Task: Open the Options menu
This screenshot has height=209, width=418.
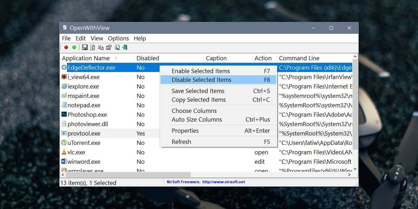Action: (118, 38)
